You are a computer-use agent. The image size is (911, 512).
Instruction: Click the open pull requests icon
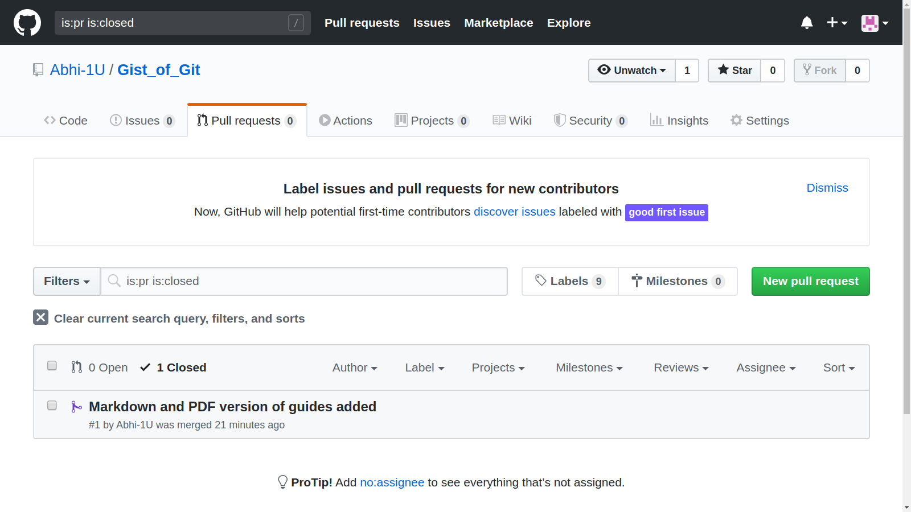pos(77,368)
